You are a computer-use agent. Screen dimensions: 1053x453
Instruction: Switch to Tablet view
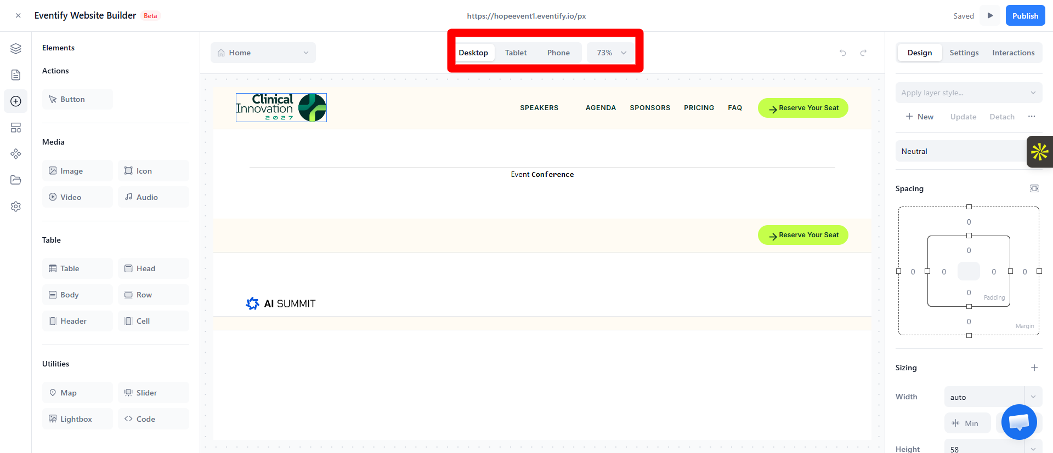516,53
